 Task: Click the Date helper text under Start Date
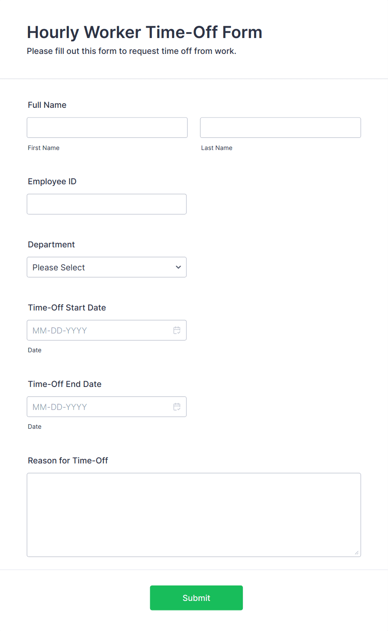(x=35, y=350)
